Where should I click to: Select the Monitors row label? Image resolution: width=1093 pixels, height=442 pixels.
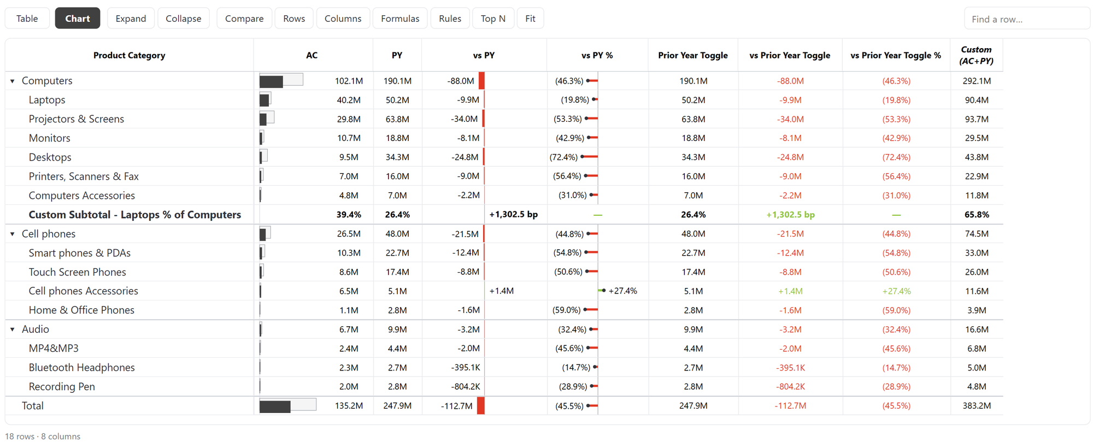[50, 138]
